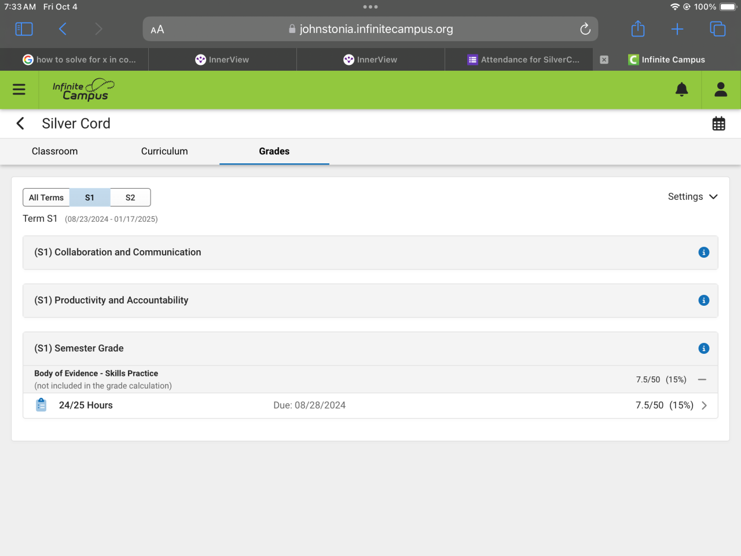The image size is (741, 556).
Task: Tap the Safari forward arrow
Action: [x=98, y=29]
